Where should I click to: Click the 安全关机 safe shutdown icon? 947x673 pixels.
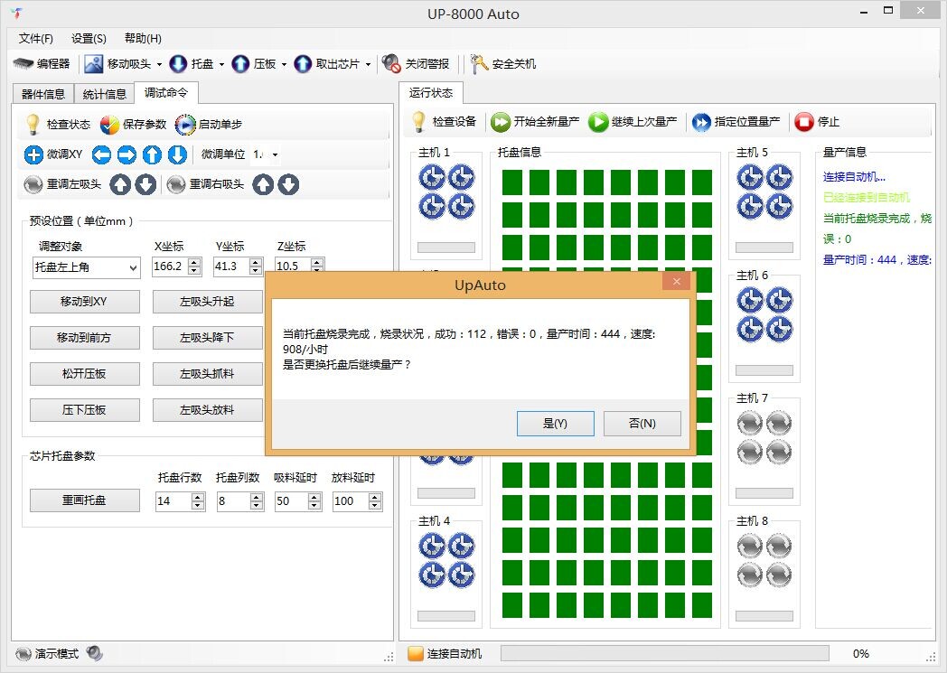pos(479,64)
